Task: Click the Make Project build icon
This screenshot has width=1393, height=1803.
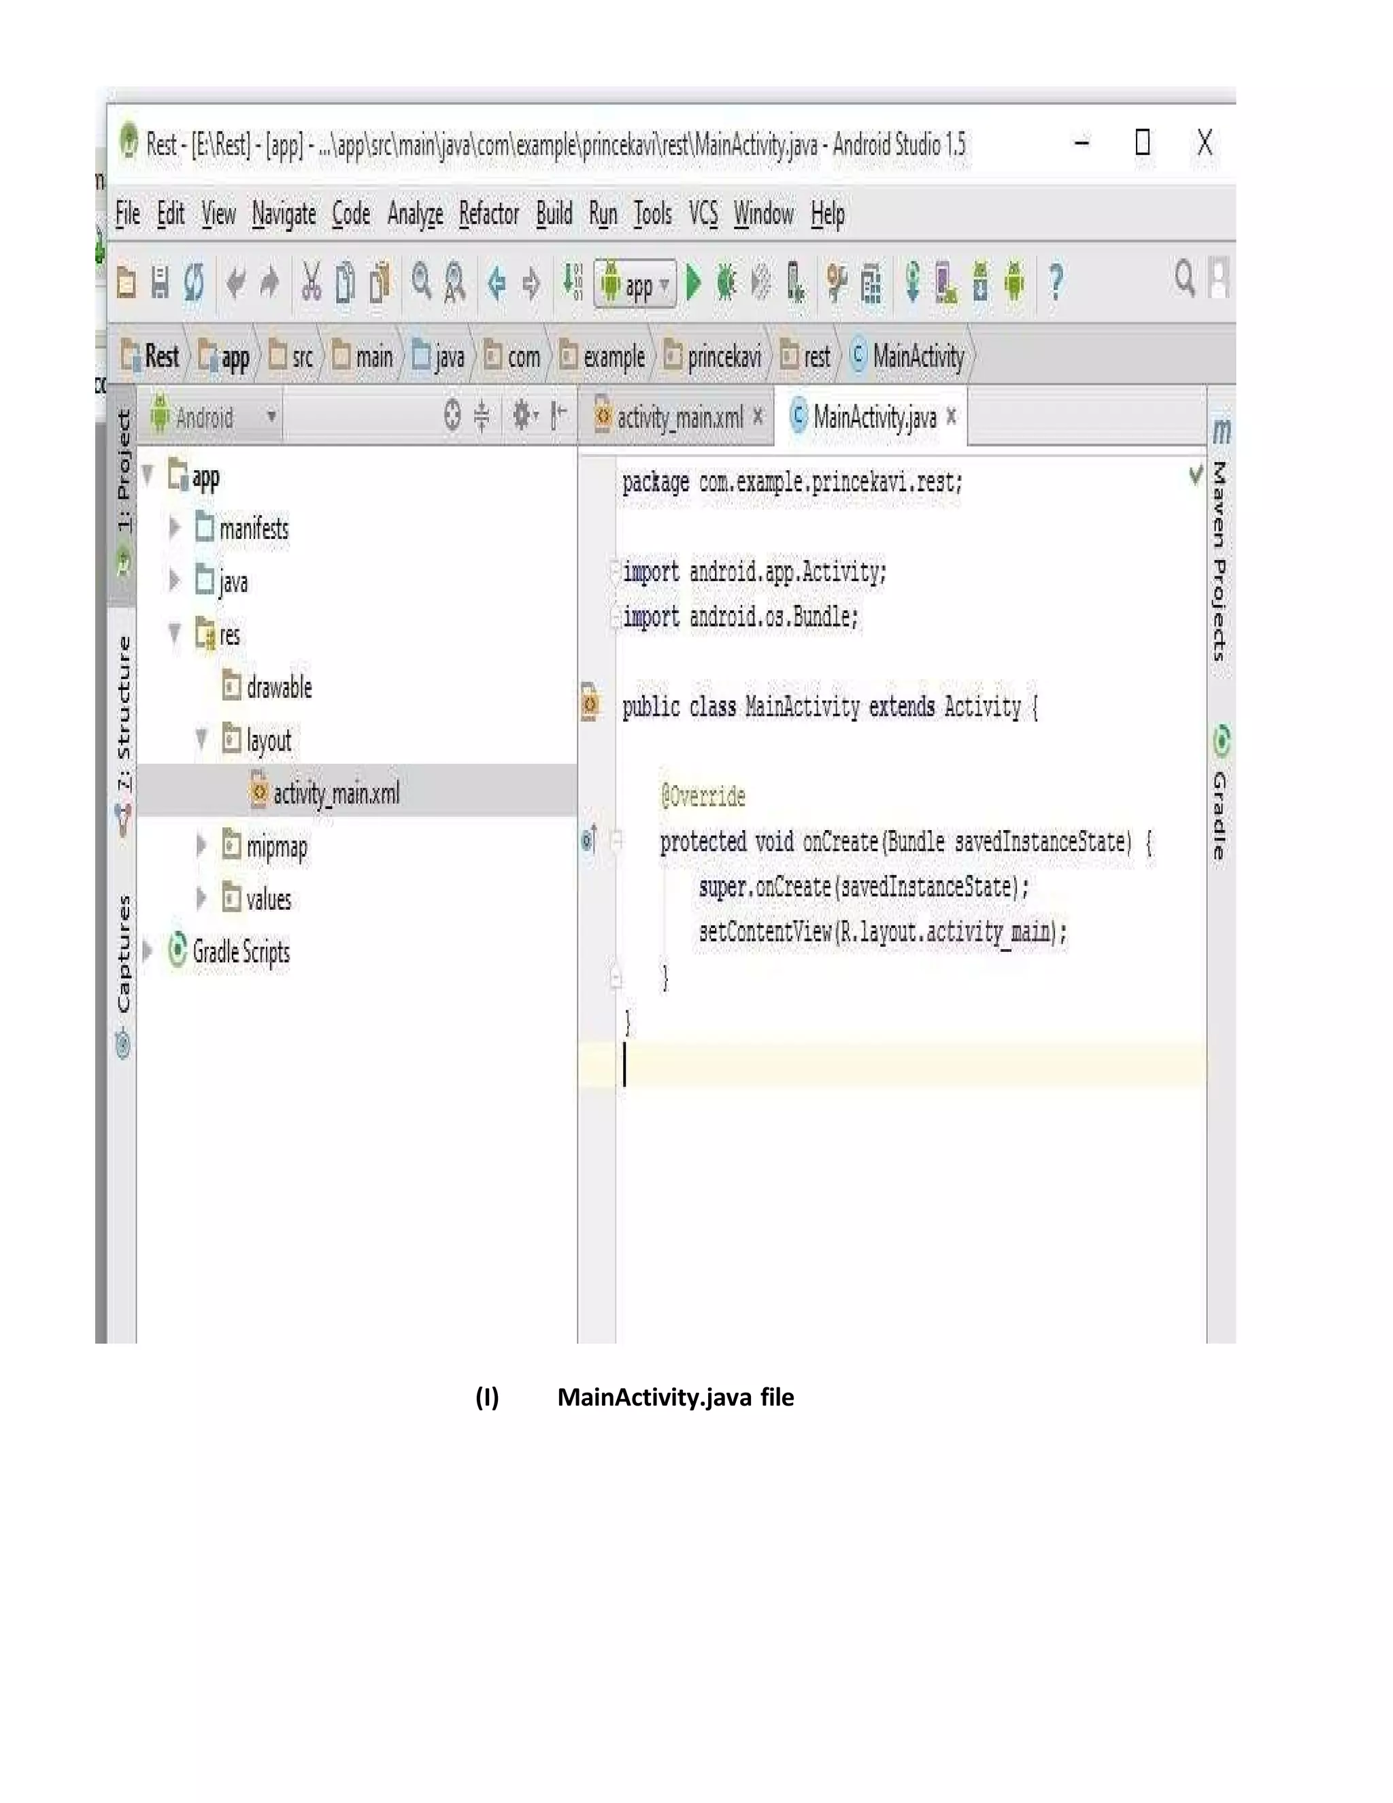Action: 573,282
